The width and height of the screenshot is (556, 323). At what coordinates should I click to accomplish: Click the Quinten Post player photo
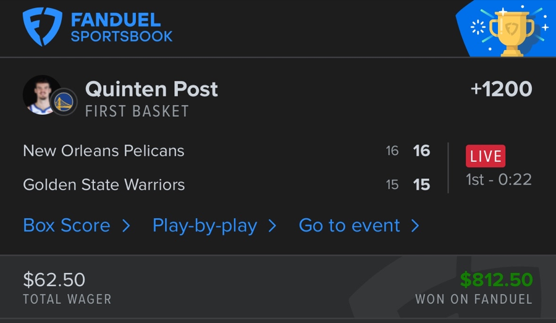(x=40, y=94)
